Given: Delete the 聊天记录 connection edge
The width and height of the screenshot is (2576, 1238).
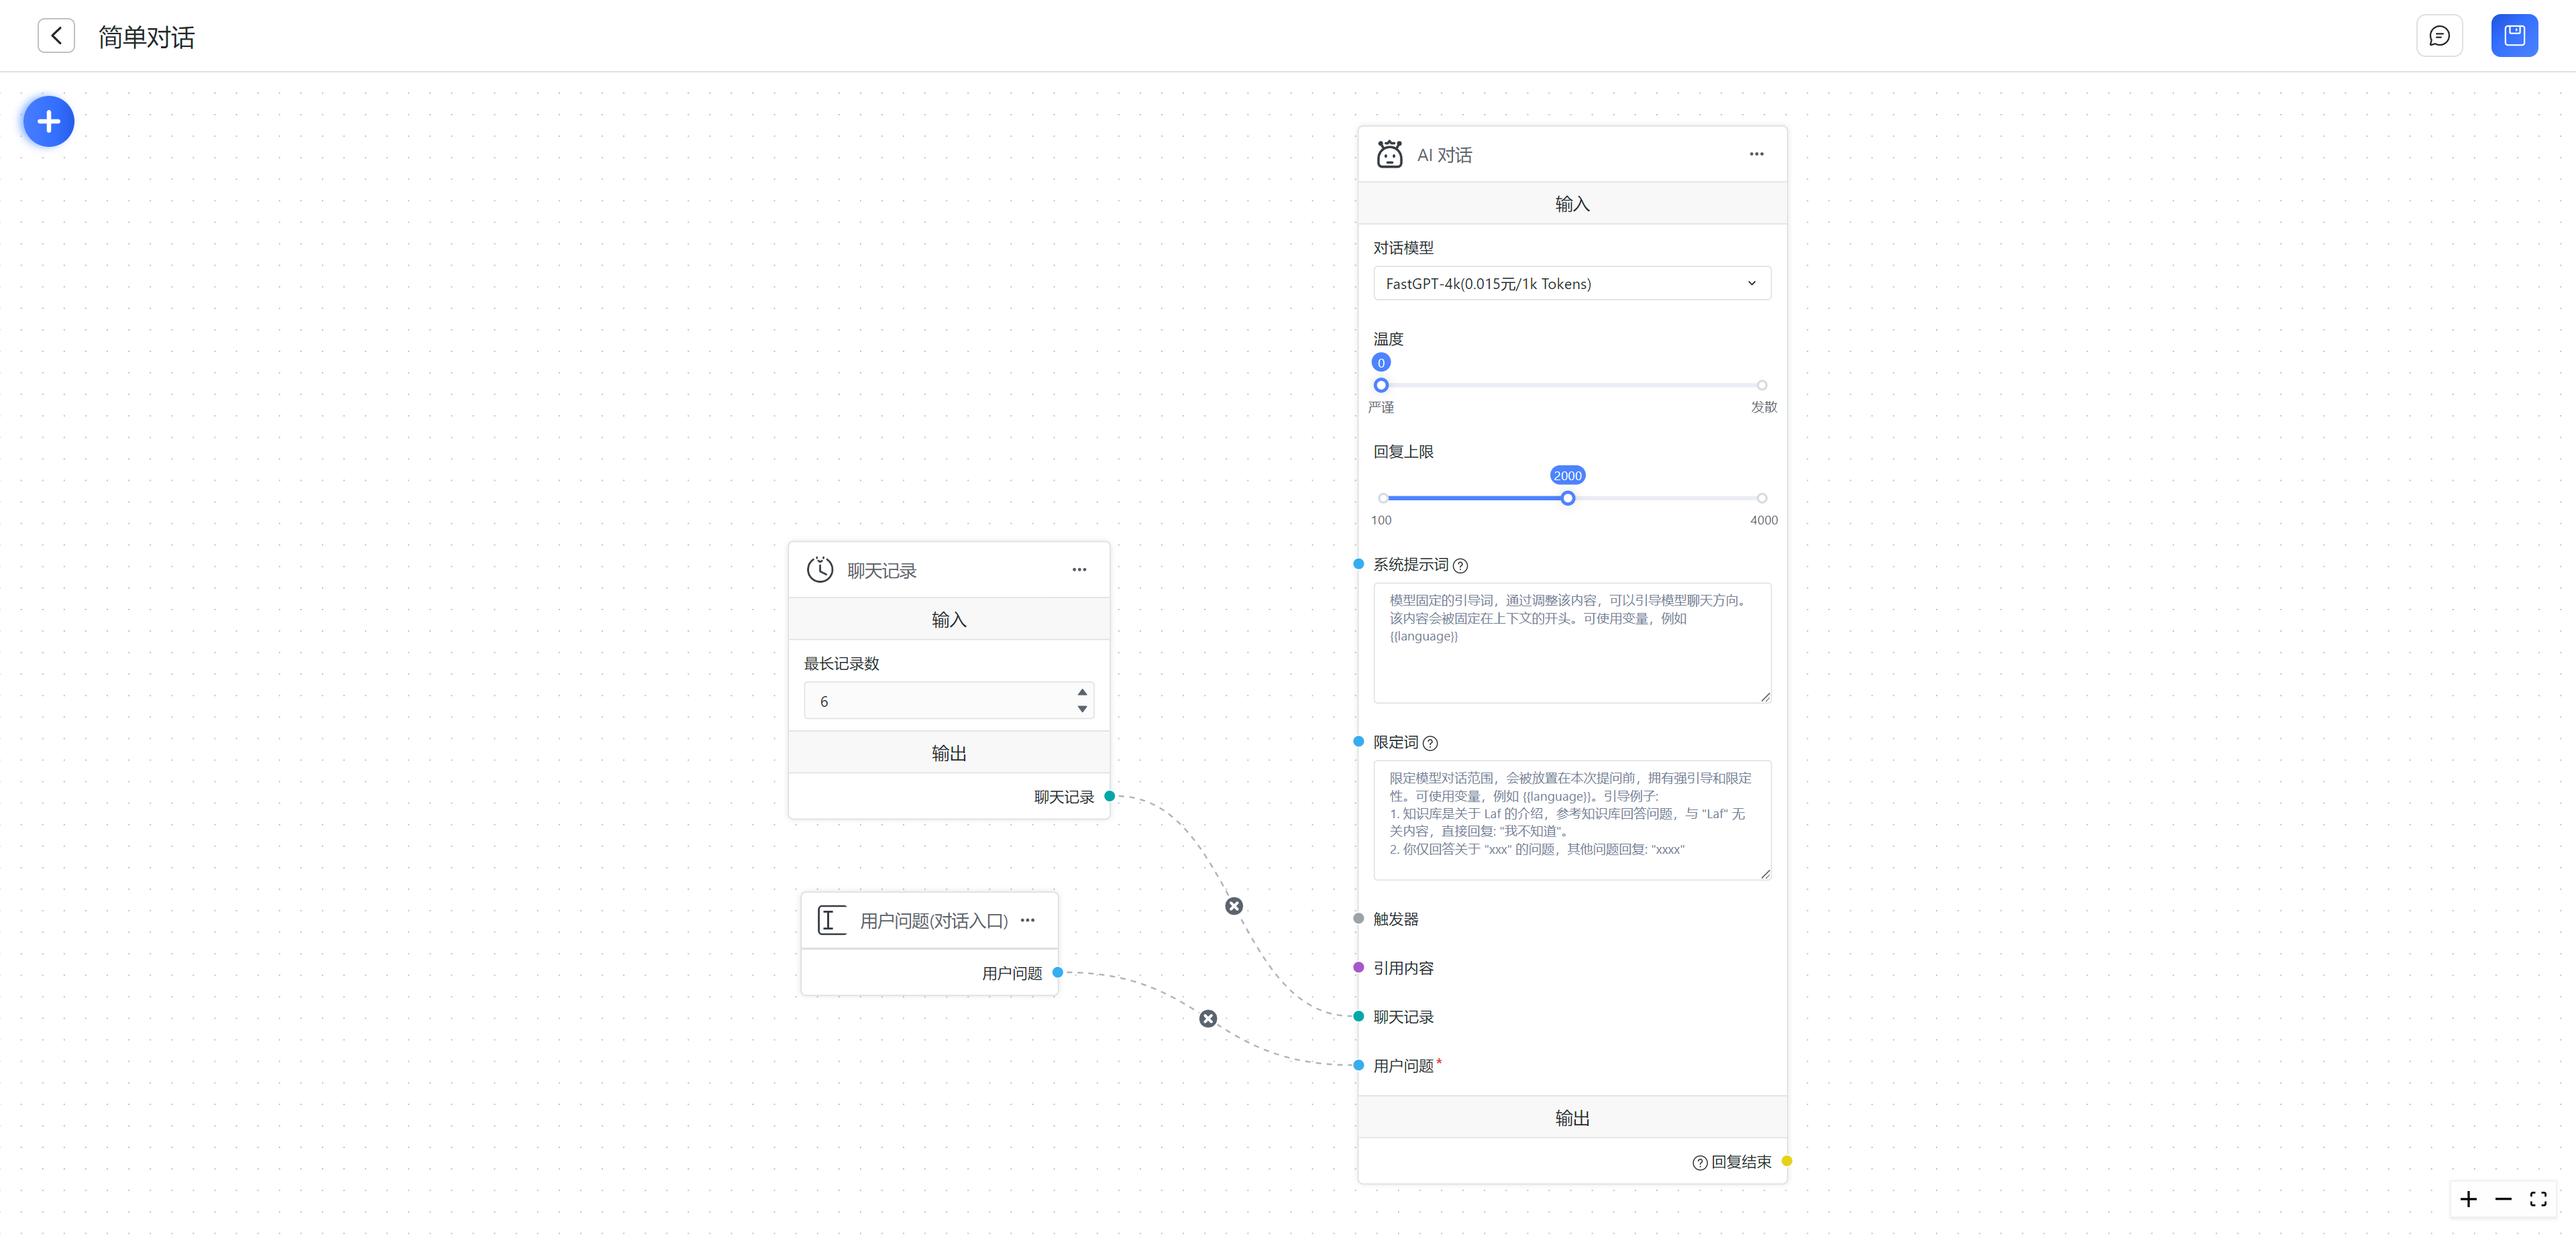Looking at the screenshot, I should pyautogui.click(x=1234, y=906).
